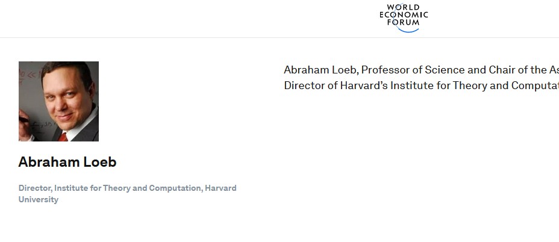The width and height of the screenshot is (559, 242).
Task: Click the blue arc in the WEF logo
Action: click(x=408, y=29)
